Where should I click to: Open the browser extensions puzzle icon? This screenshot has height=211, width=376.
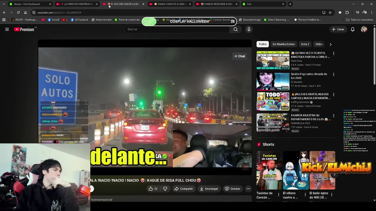[347, 13]
